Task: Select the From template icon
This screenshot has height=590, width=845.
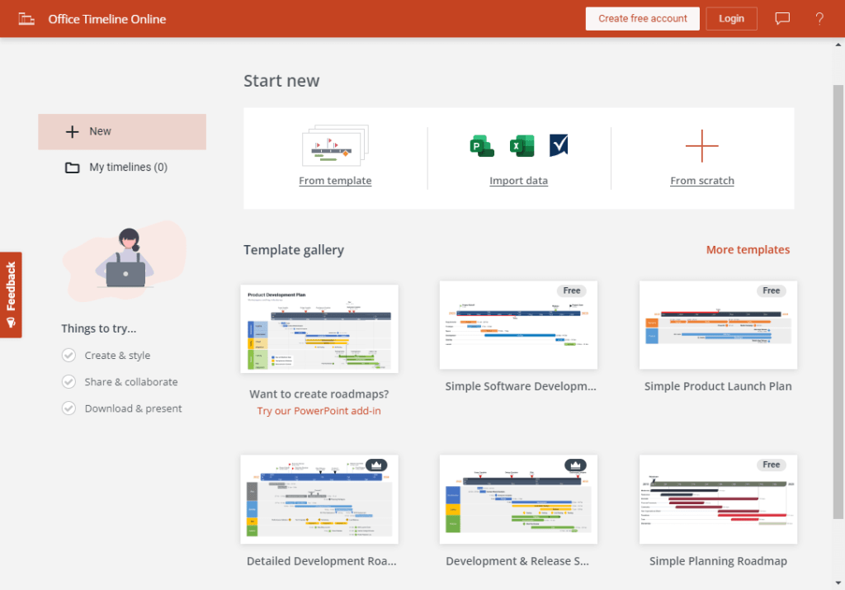Action: 335,144
